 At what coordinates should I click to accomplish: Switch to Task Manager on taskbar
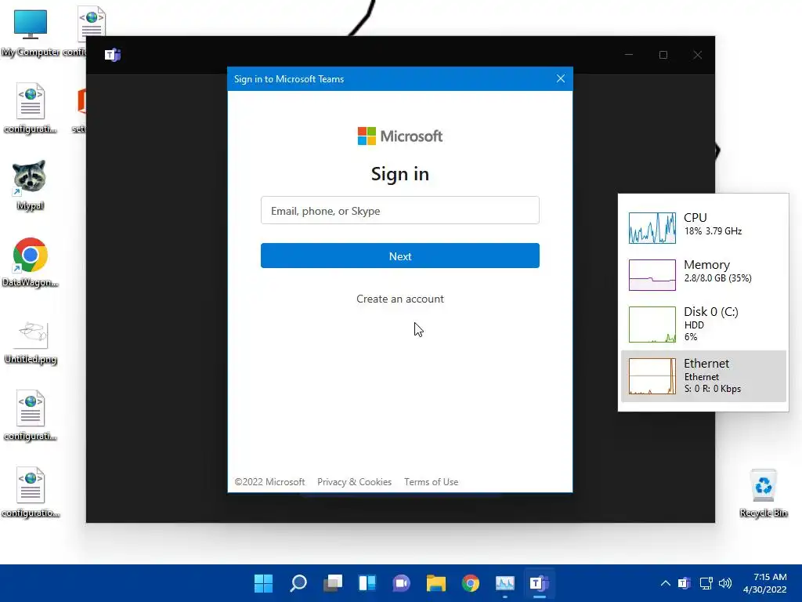point(505,583)
